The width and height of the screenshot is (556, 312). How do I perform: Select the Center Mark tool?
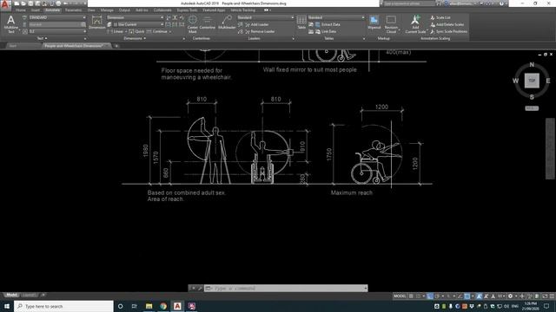click(x=193, y=24)
